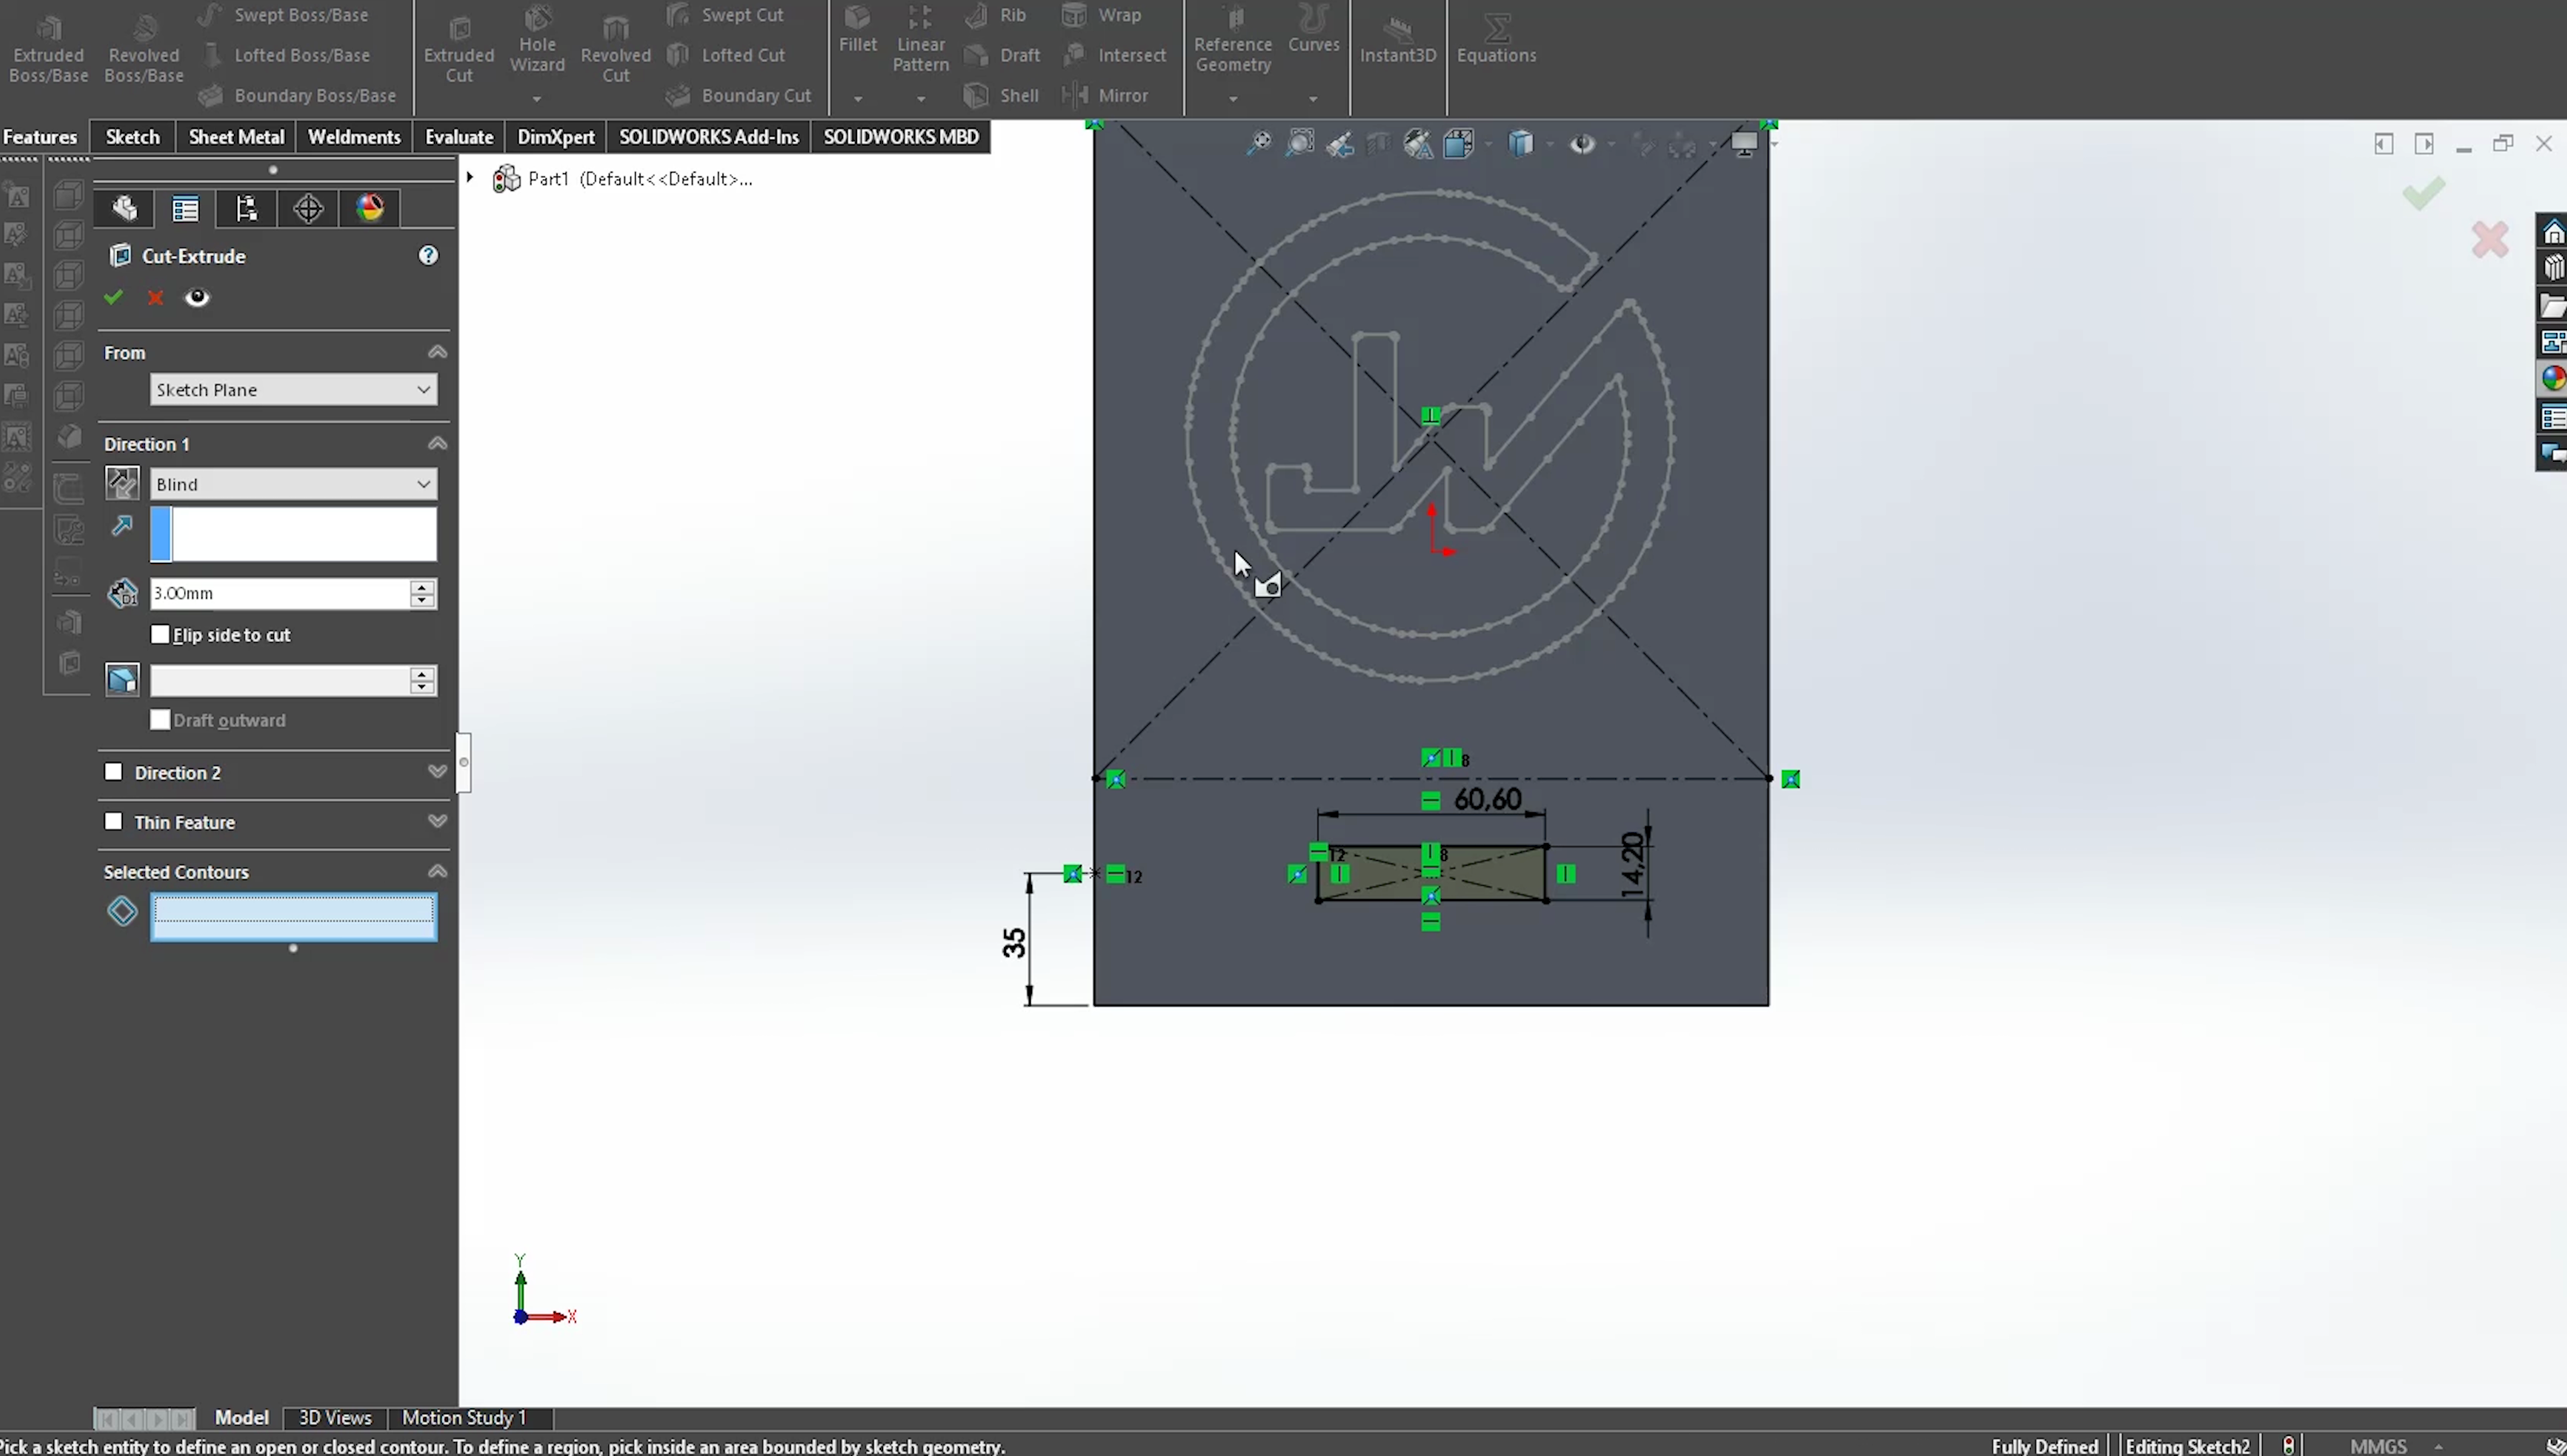Switch to the Sketch tab
This screenshot has height=1456, width=2567.
tap(132, 137)
